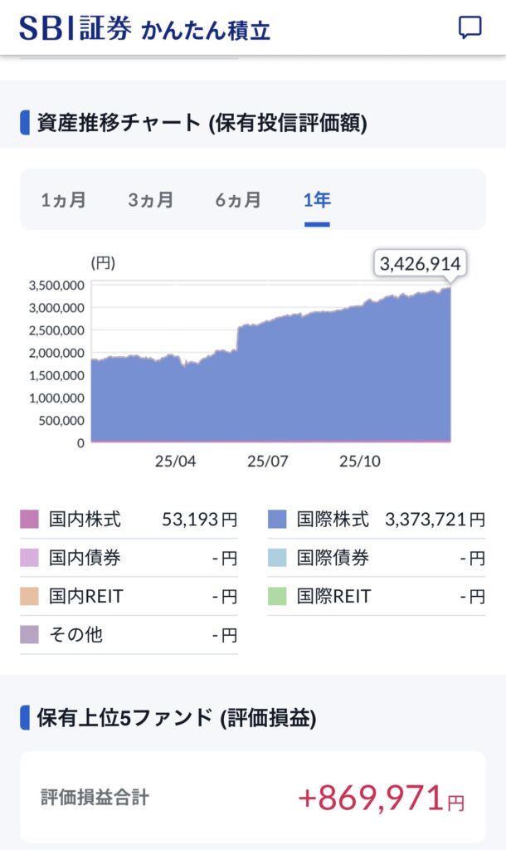Tap the 国内債券 legend swatch
The image size is (506, 850).
[30, 559]
